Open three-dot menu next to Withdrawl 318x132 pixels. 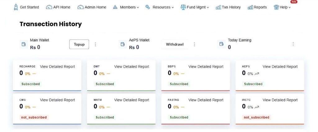click(x=194, y=44)
